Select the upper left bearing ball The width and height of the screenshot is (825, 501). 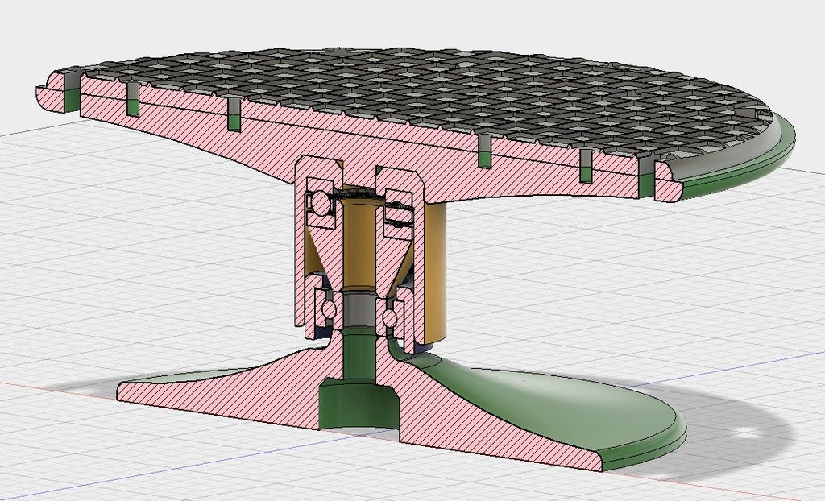pyautogui.click(x=323, y=205)
